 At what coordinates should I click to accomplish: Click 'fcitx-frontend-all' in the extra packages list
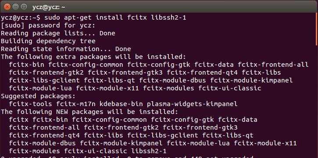click(273, 65)
